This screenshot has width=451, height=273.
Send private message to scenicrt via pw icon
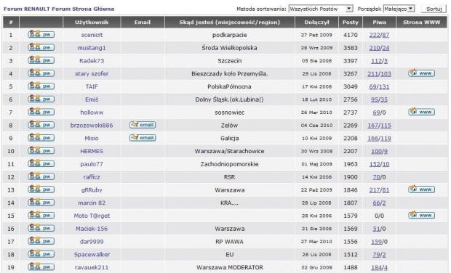pos(41,34)
